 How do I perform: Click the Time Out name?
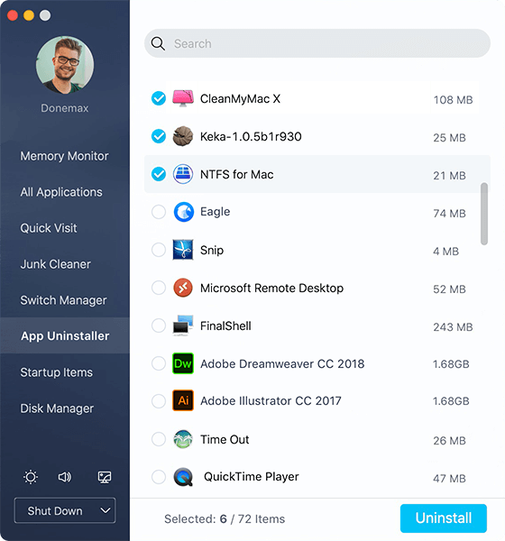tap(225, 440)
